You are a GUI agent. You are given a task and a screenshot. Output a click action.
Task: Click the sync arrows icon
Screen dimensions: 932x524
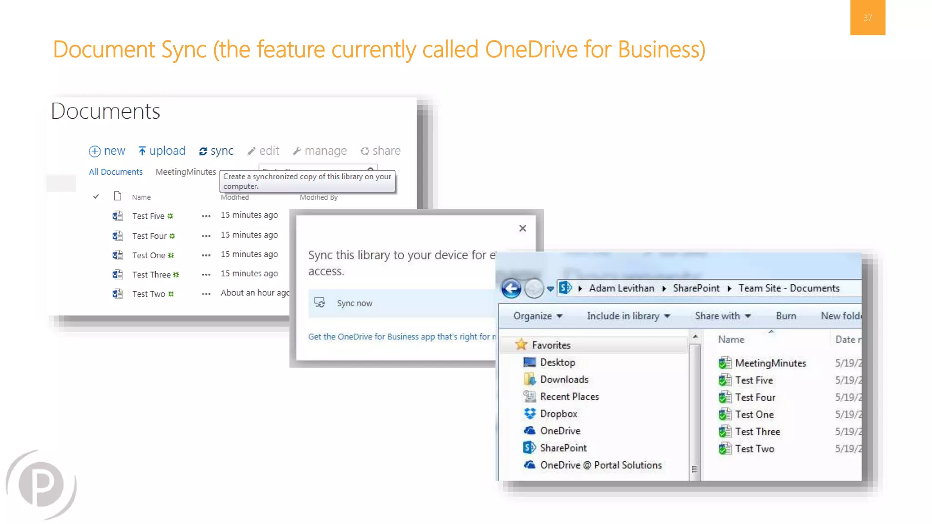point(203,151)
